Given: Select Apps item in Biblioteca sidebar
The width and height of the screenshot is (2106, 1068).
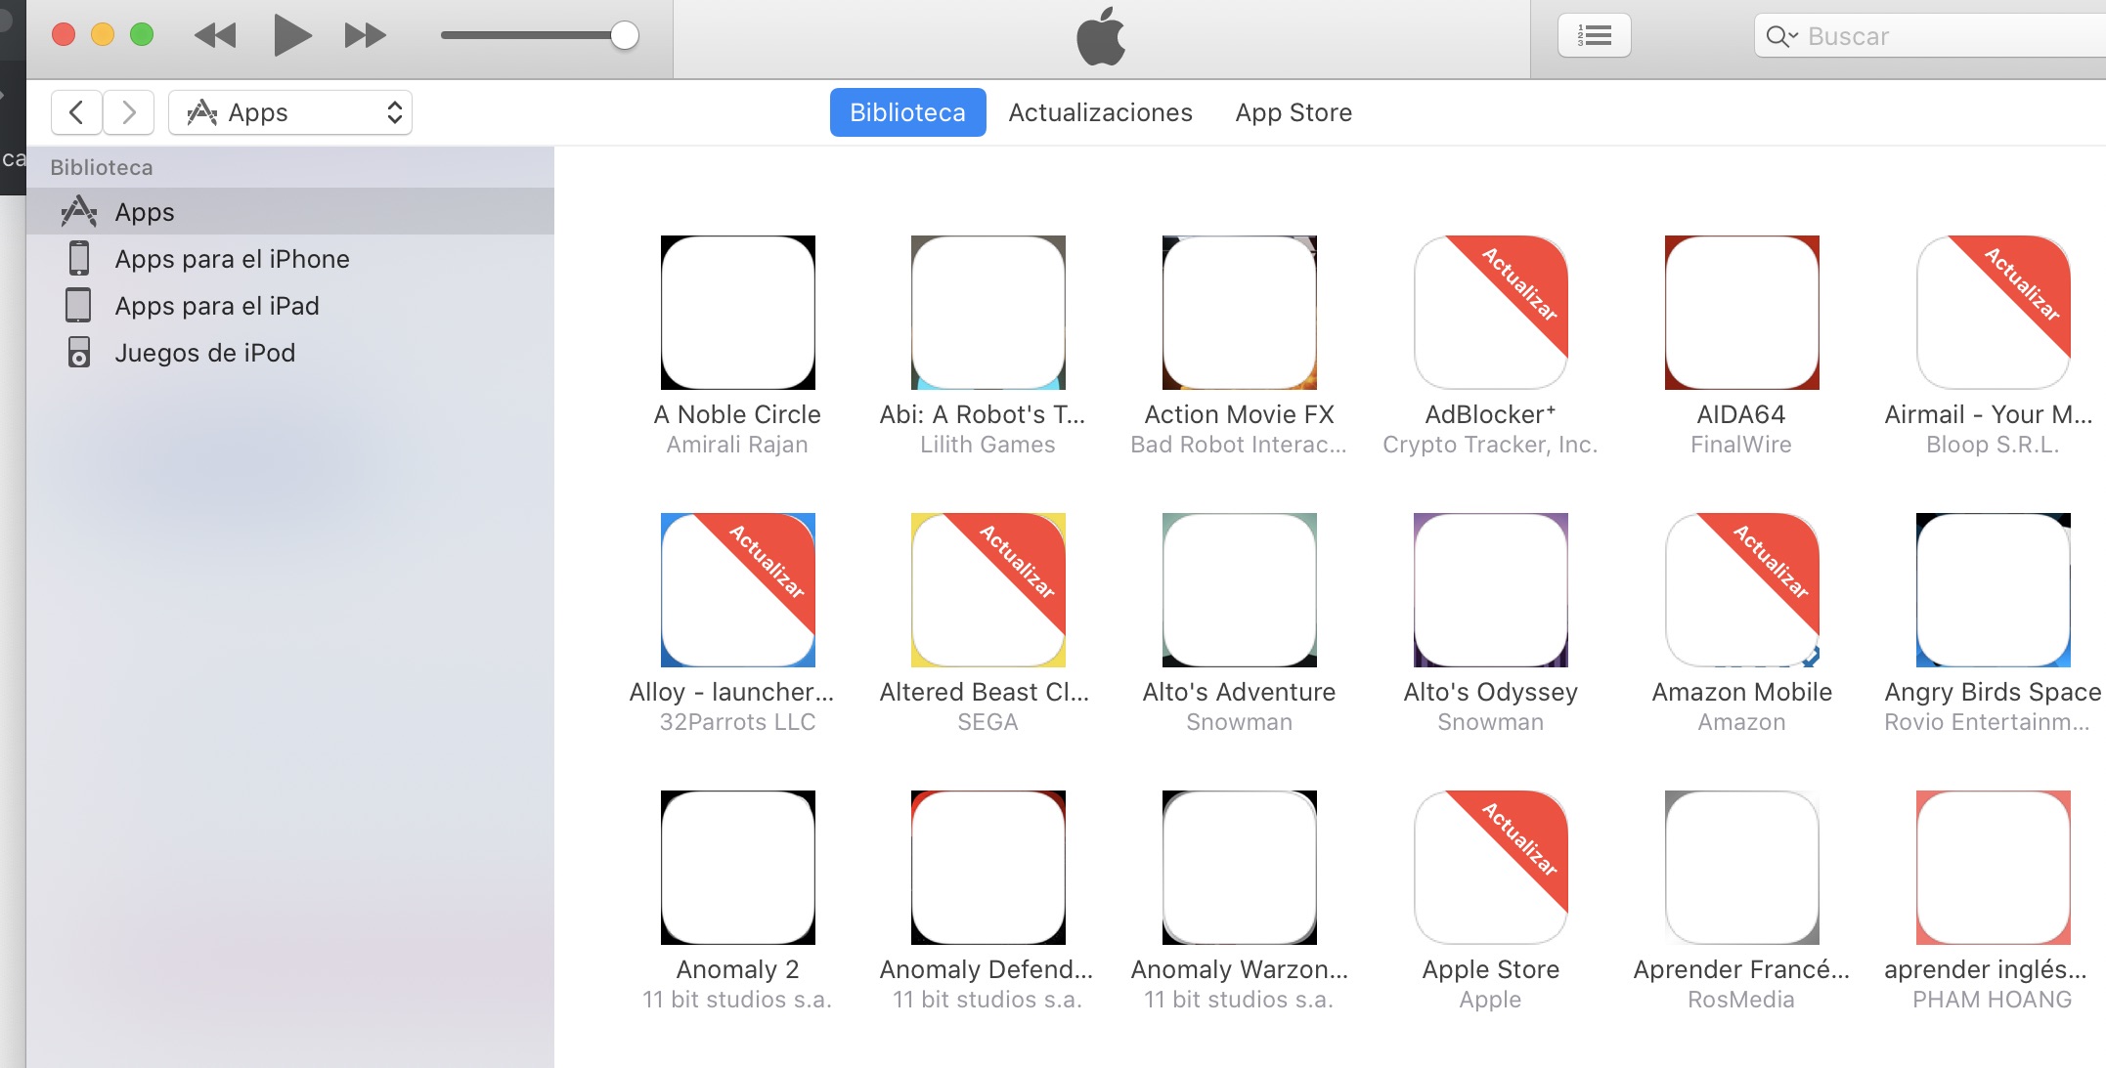Looking at the screenshot, I should pyautogui.click(x=145, y=212).
